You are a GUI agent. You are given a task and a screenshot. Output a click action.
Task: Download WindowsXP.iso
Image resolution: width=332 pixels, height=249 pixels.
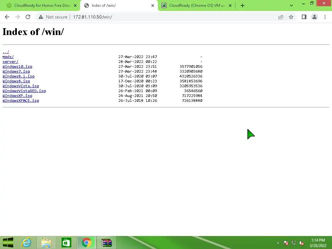click(x=18, y=96)
